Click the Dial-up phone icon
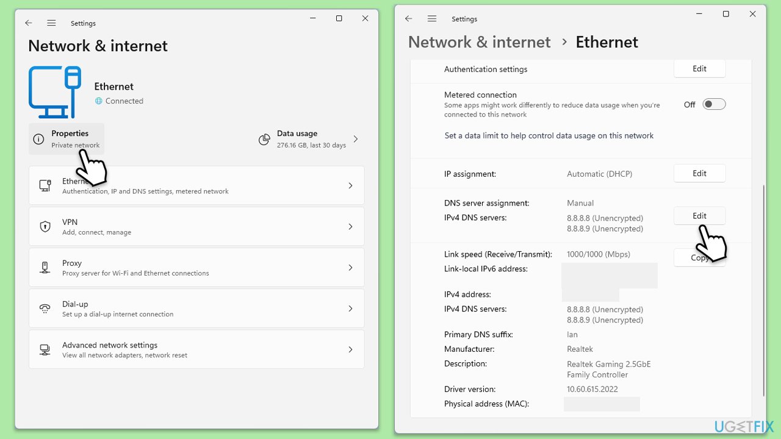781x439 pixels. [45, 308]
